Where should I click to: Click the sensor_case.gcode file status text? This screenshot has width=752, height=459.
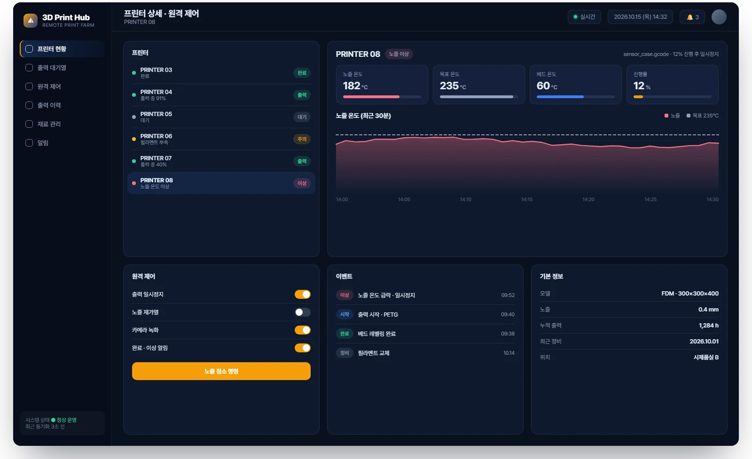[671, 54]
